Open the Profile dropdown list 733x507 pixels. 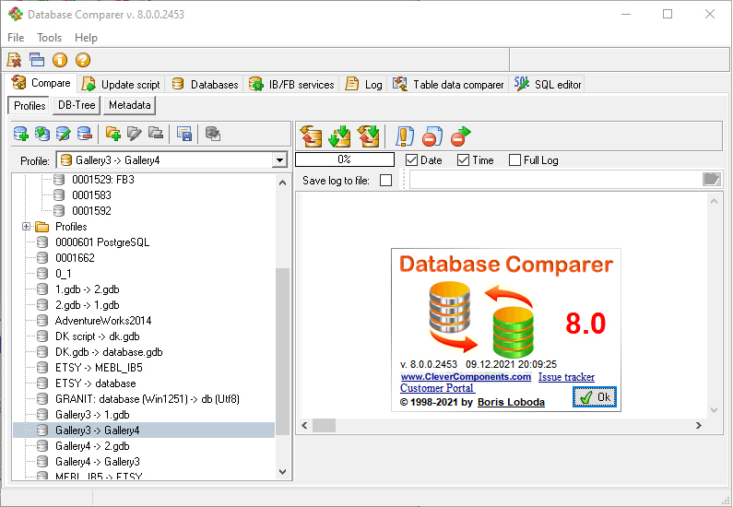click(279, 160)
